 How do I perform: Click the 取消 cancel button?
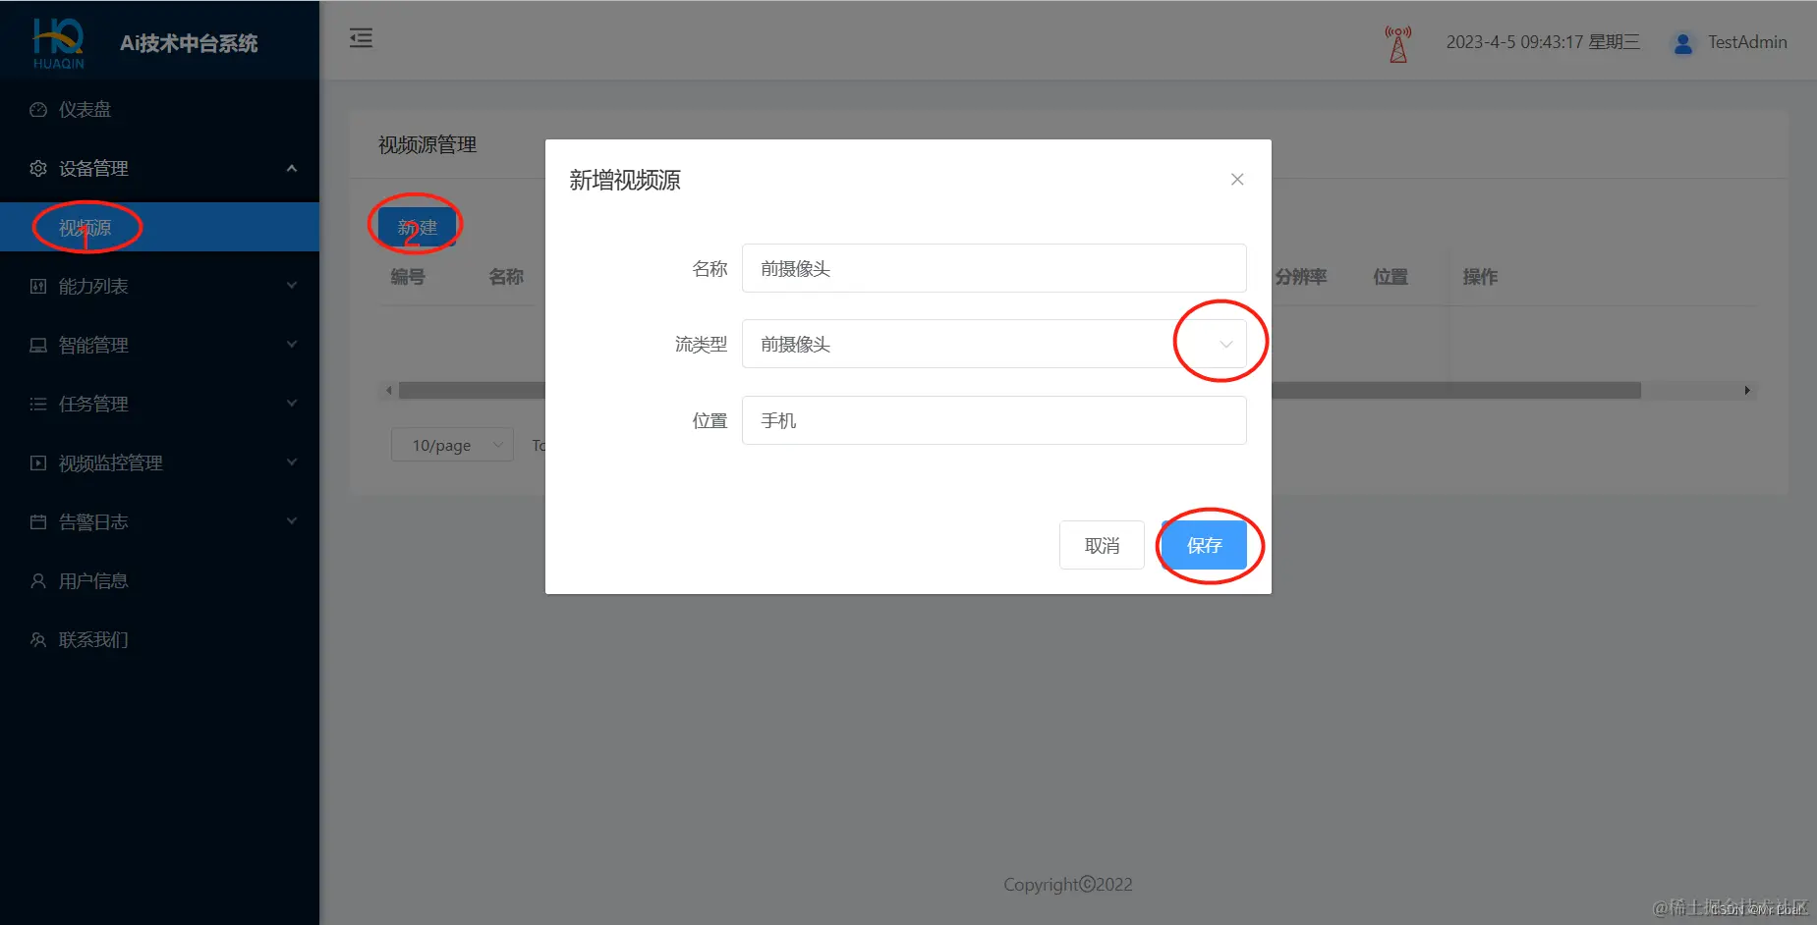pyautogui.click(x=1102, y=545)
